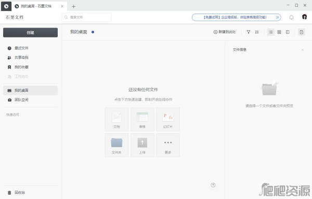
Task: Create a new 幻灯片 presentation
Action: (168, 119)
